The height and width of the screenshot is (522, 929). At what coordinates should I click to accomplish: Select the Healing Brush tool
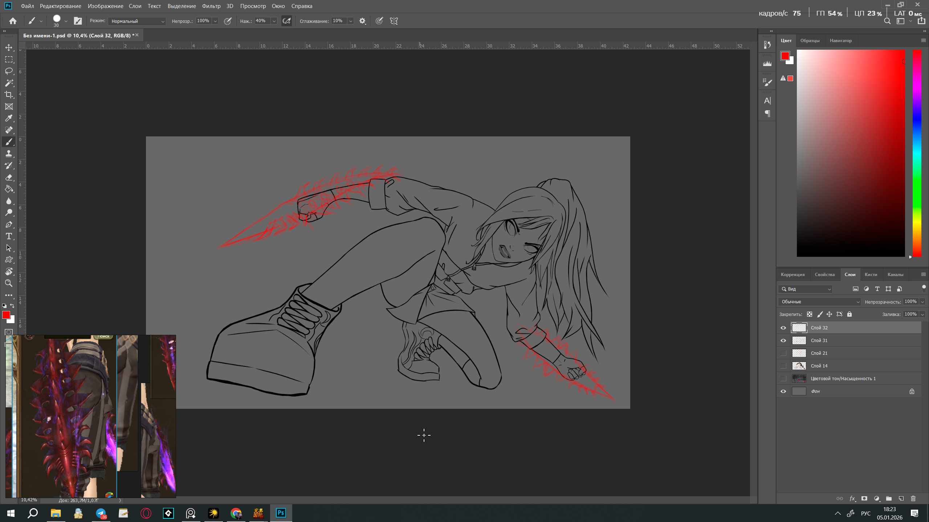pyautogui.click(x=9, y=130)
